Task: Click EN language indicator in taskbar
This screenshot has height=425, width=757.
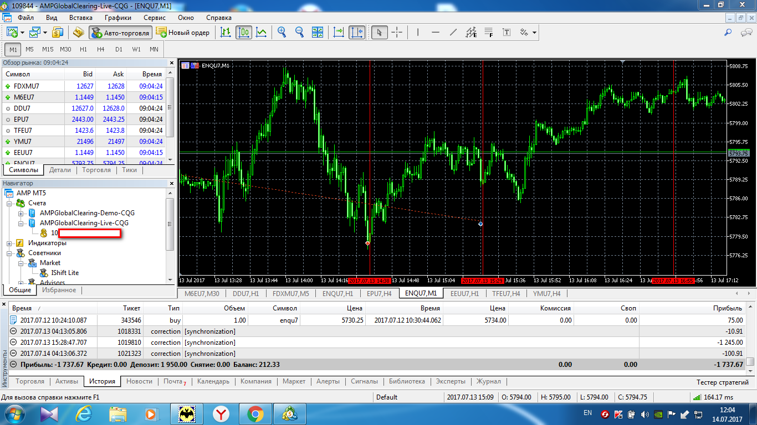Action: point(588,413)
